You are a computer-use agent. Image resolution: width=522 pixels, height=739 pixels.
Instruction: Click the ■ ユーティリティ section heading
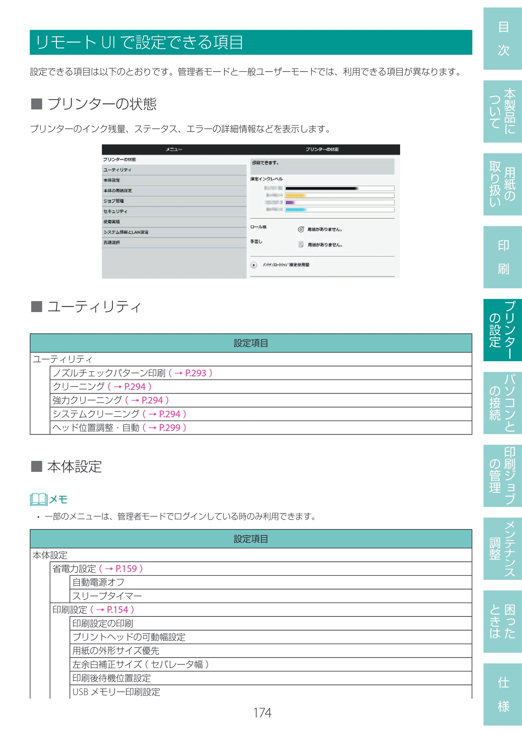pyautogui.click(x=86, y=306)
